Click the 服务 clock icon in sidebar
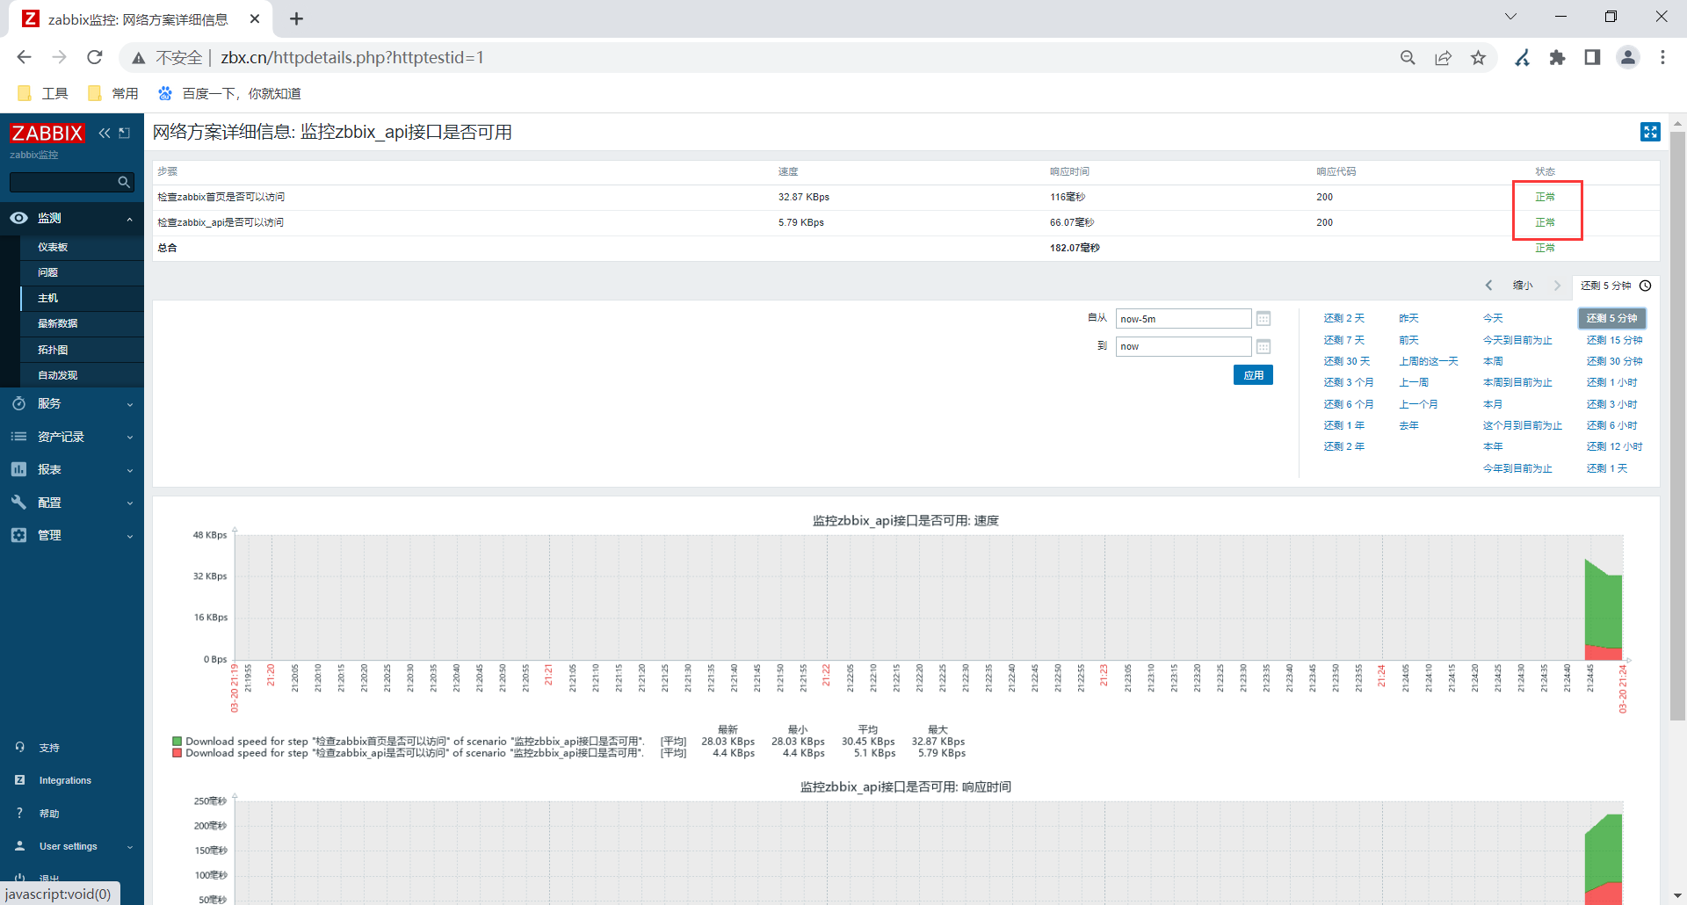 [x=18, y=403]
